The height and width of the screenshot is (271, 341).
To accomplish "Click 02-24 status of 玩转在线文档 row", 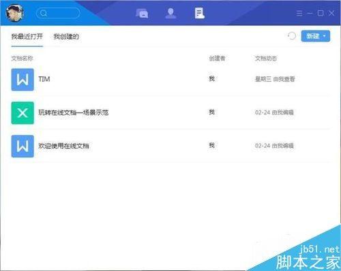I will [274, 112].
